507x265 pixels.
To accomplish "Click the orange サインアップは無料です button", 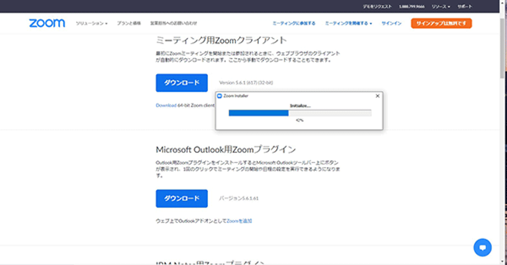I will click(441, 23).
